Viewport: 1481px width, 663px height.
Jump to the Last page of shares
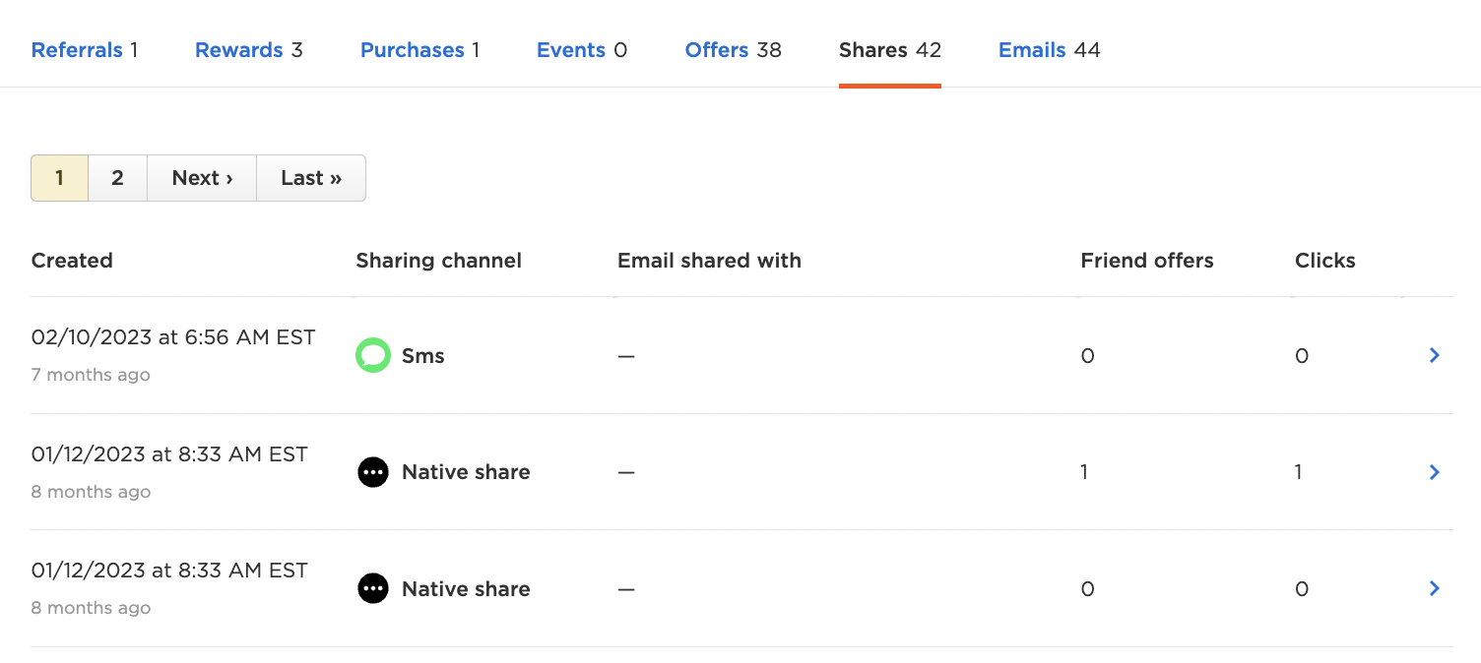point(310,178)
